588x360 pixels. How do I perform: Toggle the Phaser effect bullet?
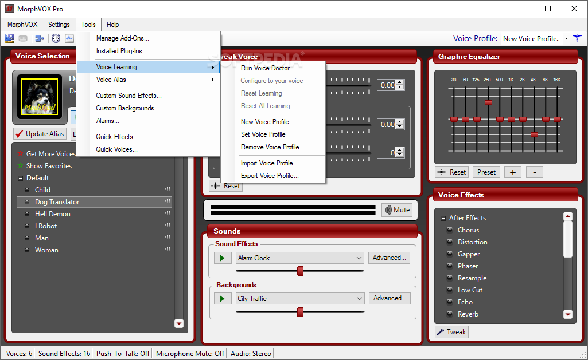click(x=450, y=266)
